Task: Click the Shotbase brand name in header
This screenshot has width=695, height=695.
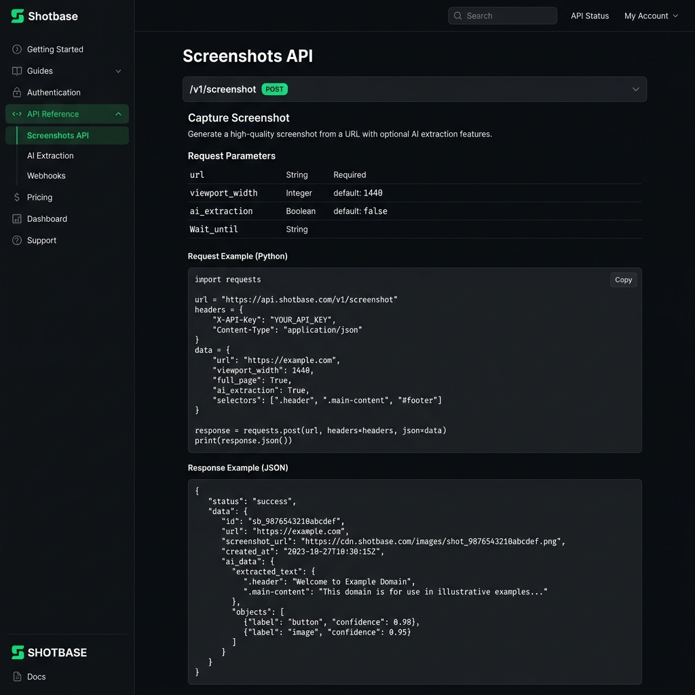Action: pyautogui.click(x=53, y=16)
